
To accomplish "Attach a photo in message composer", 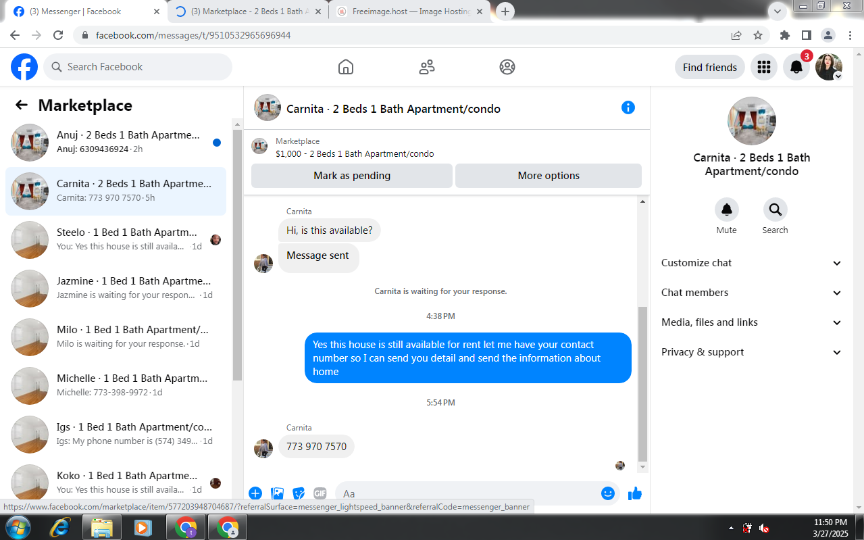I will pos(277,493).
